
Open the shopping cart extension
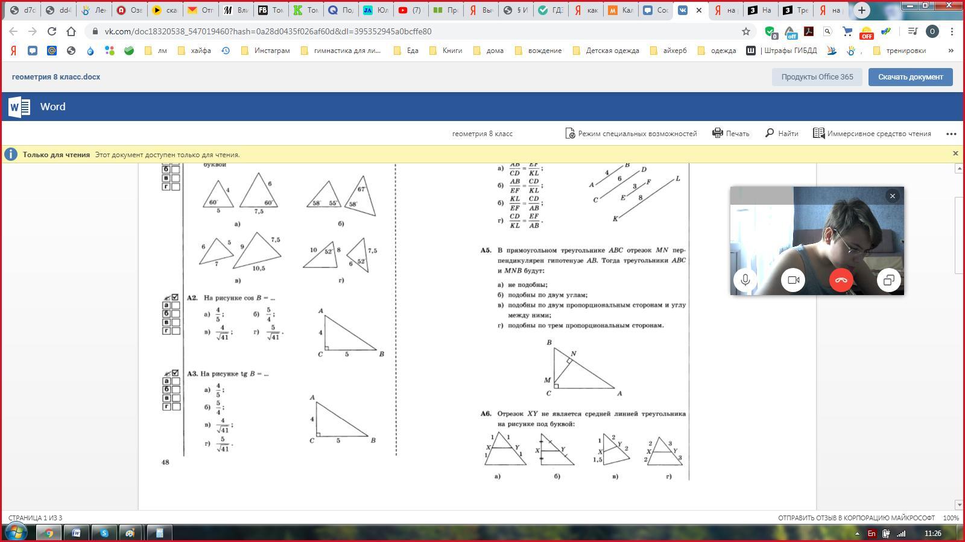coord(847,31)
